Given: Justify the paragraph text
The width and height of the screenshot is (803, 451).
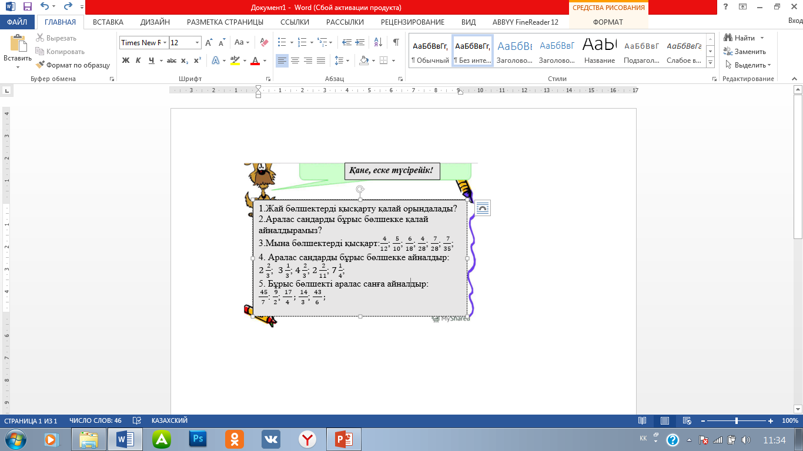Looking at the screenshot, I should coord(321,60).
